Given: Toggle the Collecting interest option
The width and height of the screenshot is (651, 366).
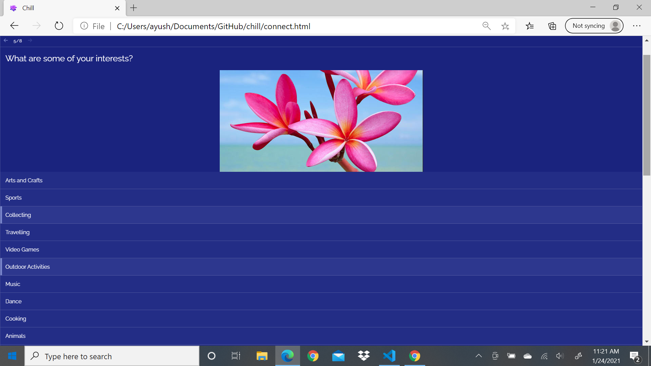Looking at the screenshot, I should click(18, 215).
